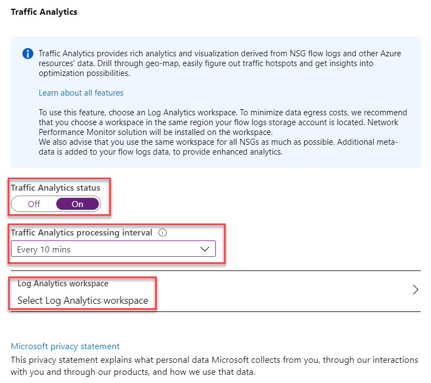Click the Traffic Analytics page heading
This screenshot has width=431, height=383.
tap(44, 12)
